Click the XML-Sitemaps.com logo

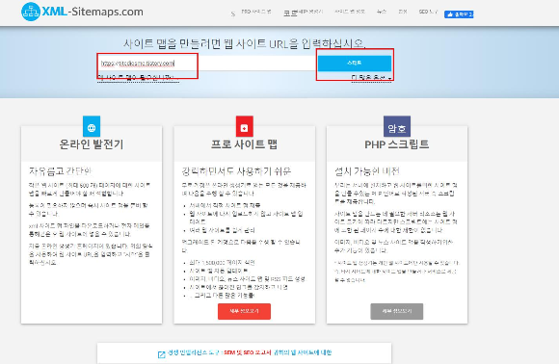[x=82, y=12]
